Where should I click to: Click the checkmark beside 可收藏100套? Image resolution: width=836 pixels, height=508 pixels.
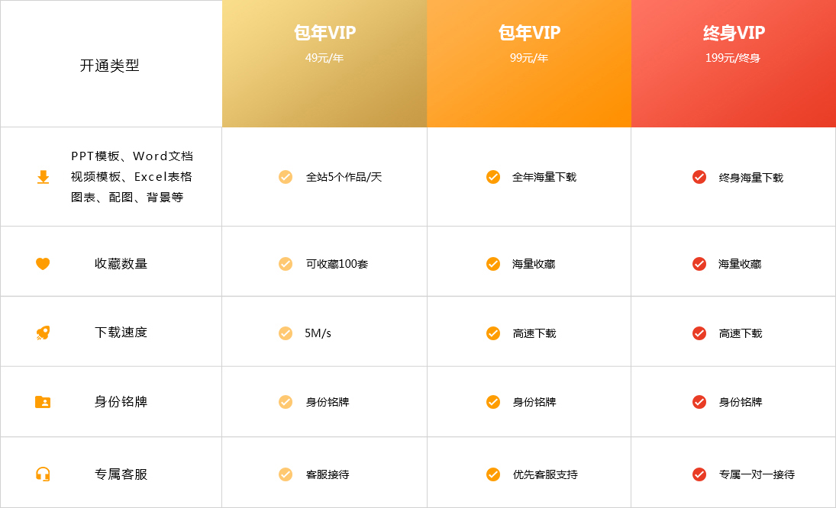click(x=286, y=264)
